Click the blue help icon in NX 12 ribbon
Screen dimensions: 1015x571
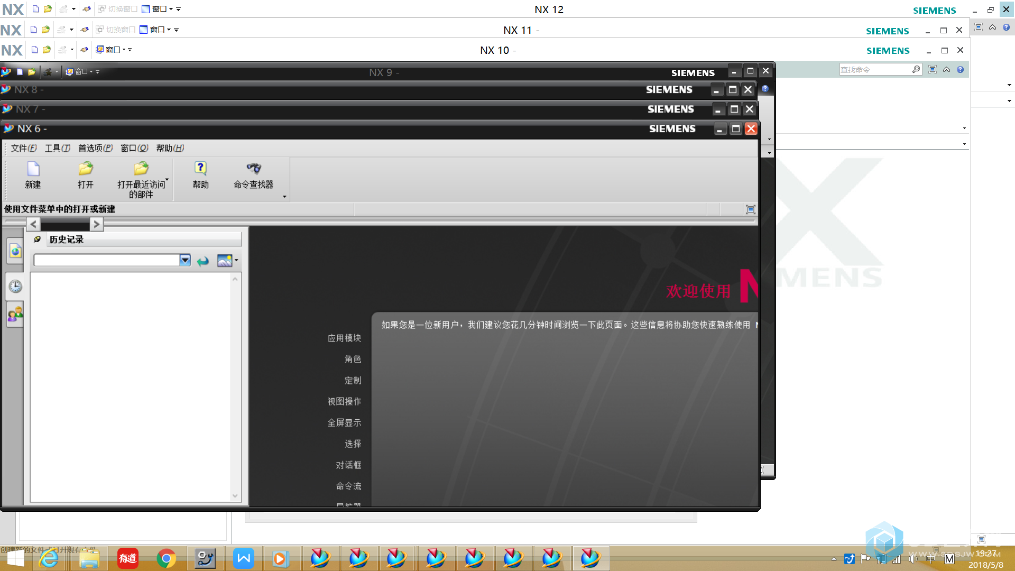1006,27
